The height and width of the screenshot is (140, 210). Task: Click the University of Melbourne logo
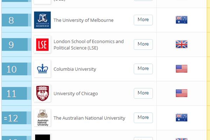(x=42, y=20)
